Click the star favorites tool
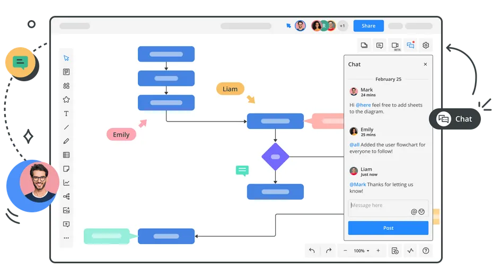This screenshot has height=276, width=492. click(x=66, y=100)
